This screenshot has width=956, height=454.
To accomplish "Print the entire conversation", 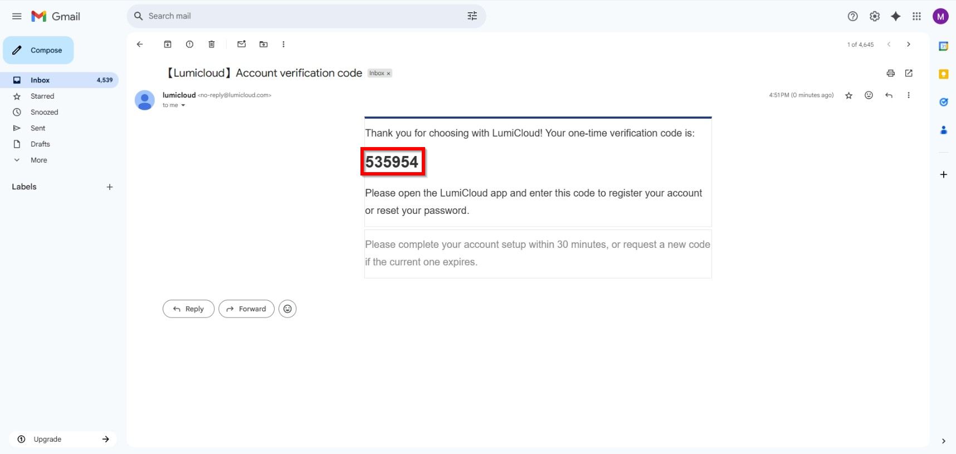I will coord(890,74).
